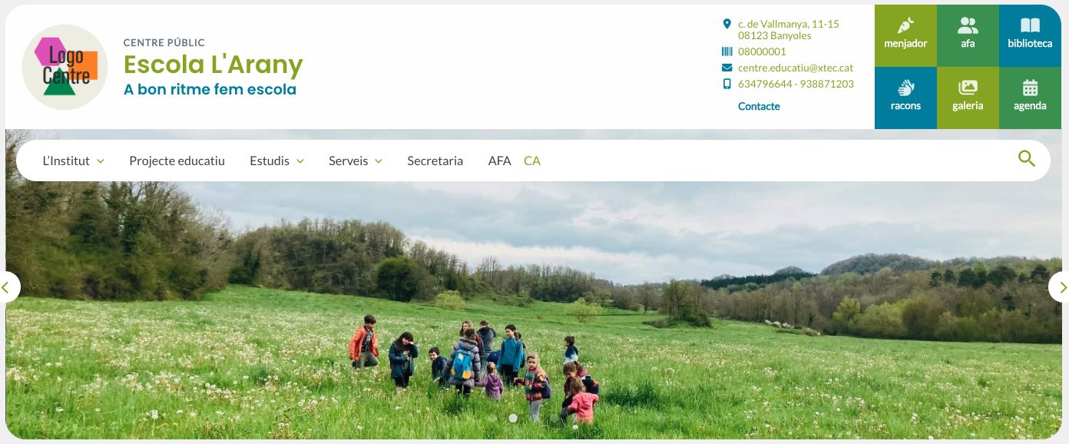Open the AFA navigation item
This screenshot has height=444, width=1069.
pyautogui.click(x=499, y=161)
